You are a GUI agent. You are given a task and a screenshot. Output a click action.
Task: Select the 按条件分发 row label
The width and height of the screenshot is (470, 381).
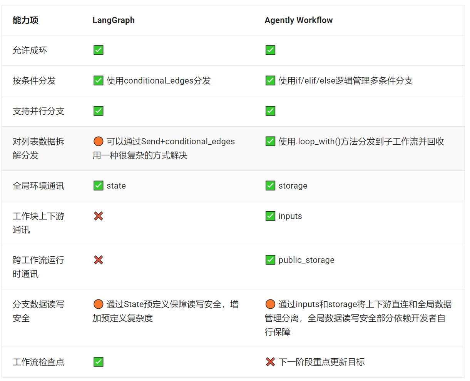pos(34,81)
